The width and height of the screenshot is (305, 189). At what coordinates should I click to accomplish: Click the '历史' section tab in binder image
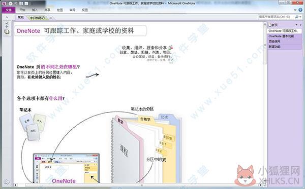(x=164, y=117)
